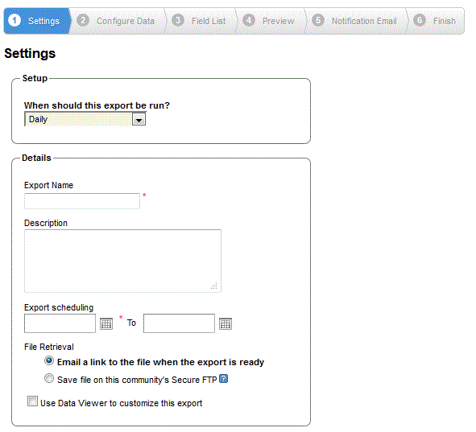Viewport: 476px width, 432px height.
Task: Click the step 1 number circle
Action: click(x=14, y=20)
